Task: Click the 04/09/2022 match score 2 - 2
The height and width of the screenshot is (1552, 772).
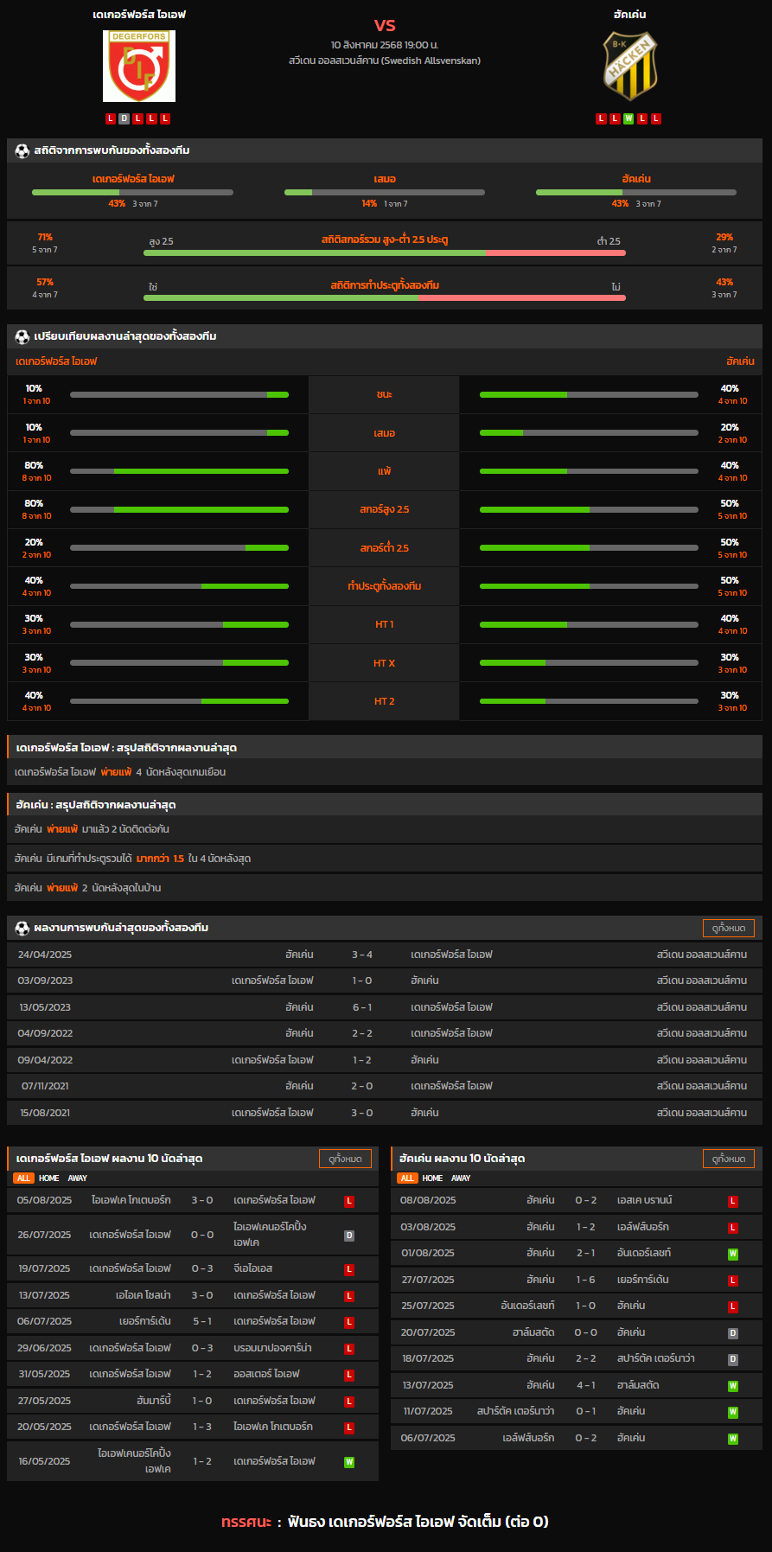Action: click(x=362, y=1033)
